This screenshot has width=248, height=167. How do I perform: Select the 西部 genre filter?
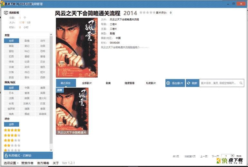coord(43,78)
